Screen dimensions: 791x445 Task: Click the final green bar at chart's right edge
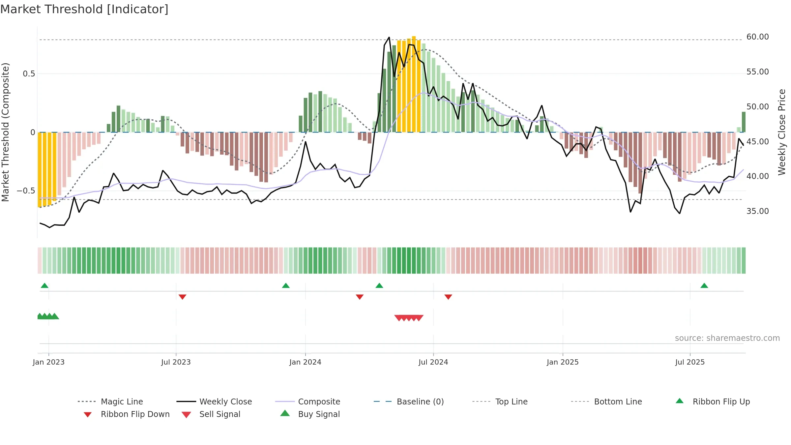(744, 122)
